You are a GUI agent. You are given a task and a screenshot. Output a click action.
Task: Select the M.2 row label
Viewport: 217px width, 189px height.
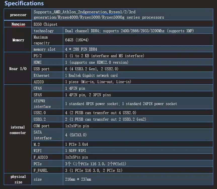tap(37, 144)
